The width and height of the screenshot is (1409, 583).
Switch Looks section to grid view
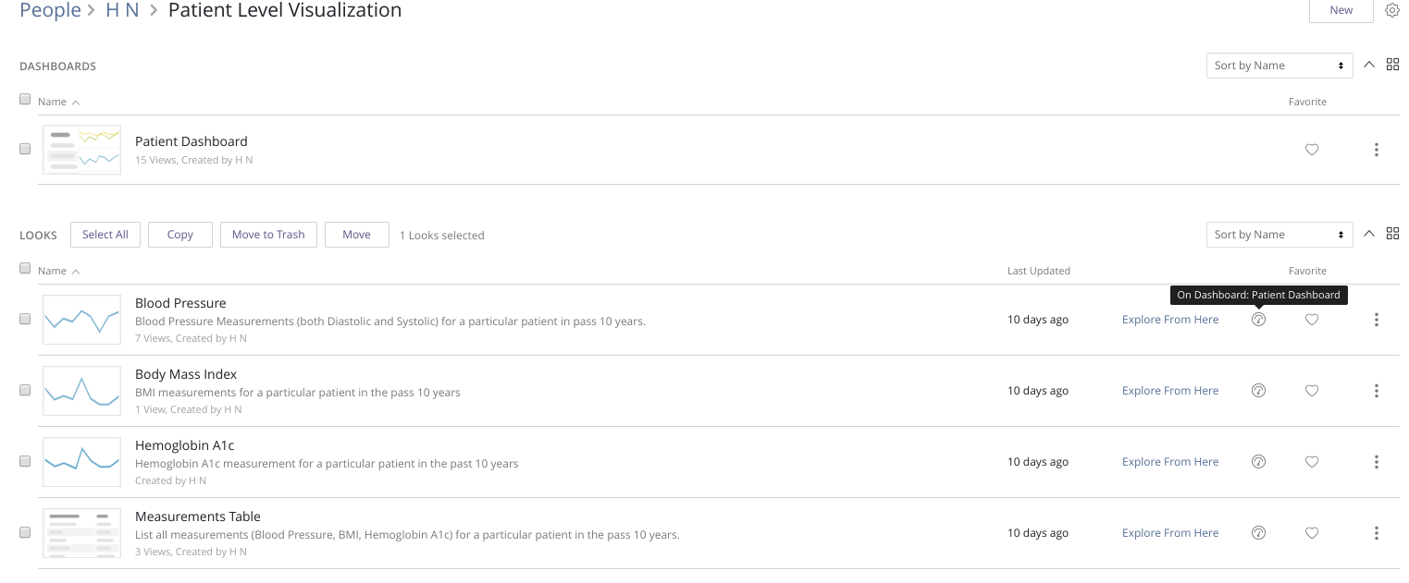click(x=1392, y=234)
